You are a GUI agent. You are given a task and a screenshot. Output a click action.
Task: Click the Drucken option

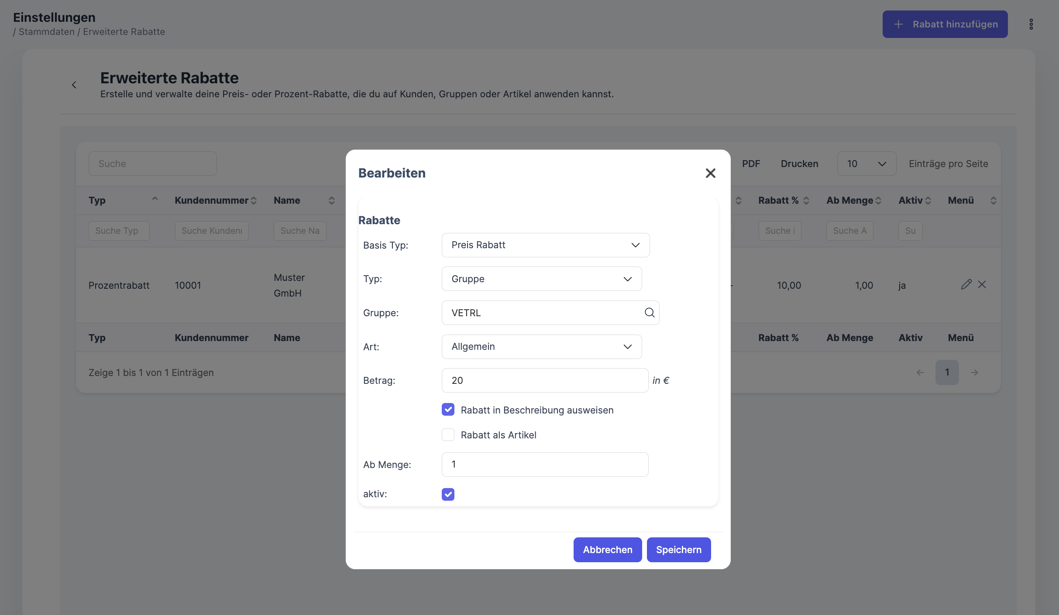pos(799,164)
